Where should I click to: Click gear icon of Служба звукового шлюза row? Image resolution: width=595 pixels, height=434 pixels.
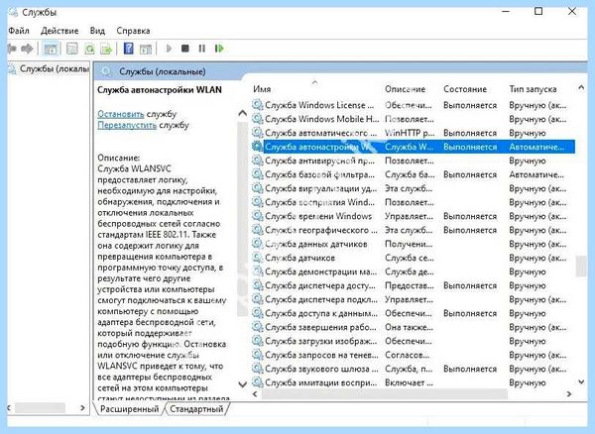coord(258,369)
